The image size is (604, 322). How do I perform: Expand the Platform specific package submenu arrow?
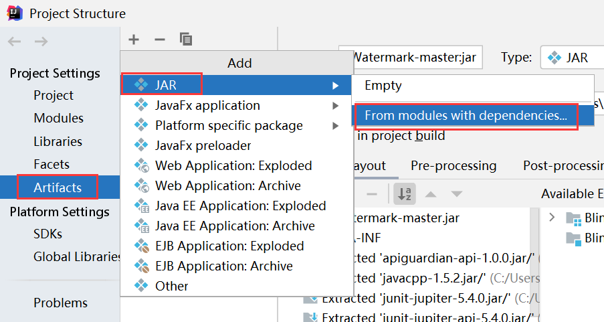click(x=336, y=125)
